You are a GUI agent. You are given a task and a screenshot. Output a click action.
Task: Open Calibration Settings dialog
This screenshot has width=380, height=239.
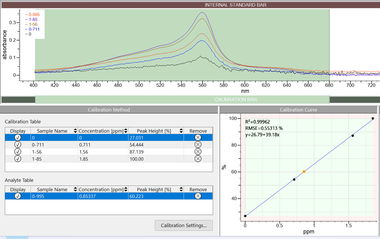click(184, 225)
